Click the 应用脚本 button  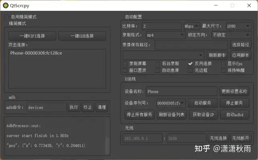(241, 55)
